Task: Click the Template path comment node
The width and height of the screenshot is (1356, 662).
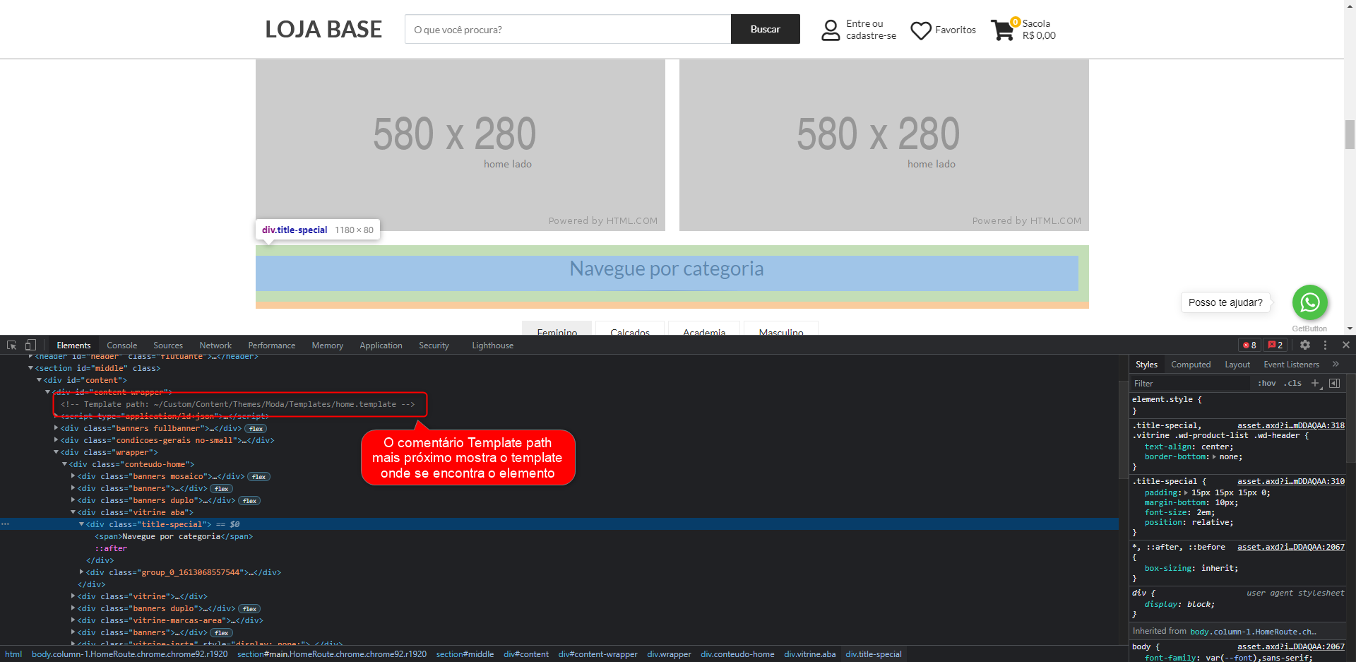Action: pyautogui.click(x=238, y=404)
